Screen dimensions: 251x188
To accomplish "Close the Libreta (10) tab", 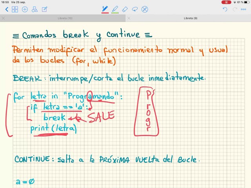I will [x=3, y=18].
